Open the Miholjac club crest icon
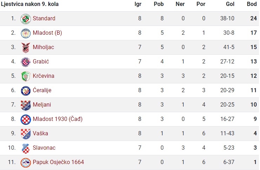 point(26,48)
